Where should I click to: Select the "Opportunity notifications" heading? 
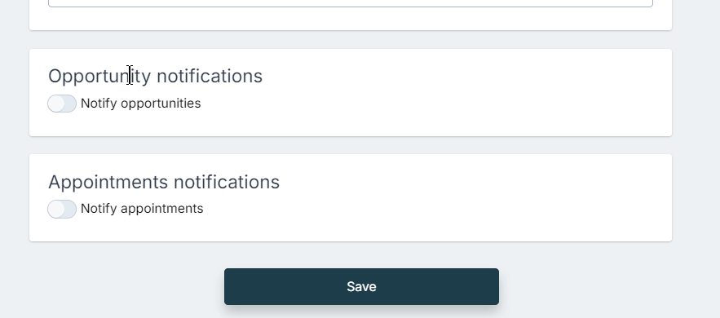155,76
